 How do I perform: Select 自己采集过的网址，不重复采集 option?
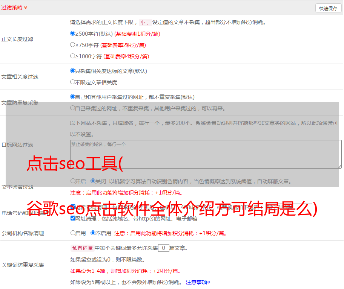72,108
